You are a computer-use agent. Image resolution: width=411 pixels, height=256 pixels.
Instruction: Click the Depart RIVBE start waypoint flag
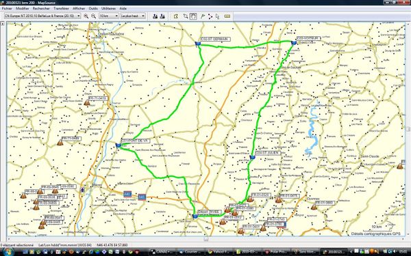[195, 216]
